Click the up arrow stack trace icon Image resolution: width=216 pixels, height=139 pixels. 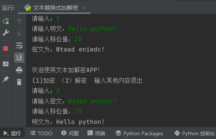click(x=19, y=21)
